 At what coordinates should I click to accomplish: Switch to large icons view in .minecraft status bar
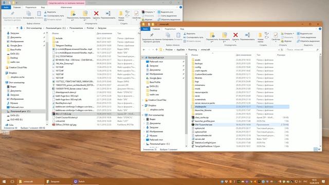coord(319,149)
